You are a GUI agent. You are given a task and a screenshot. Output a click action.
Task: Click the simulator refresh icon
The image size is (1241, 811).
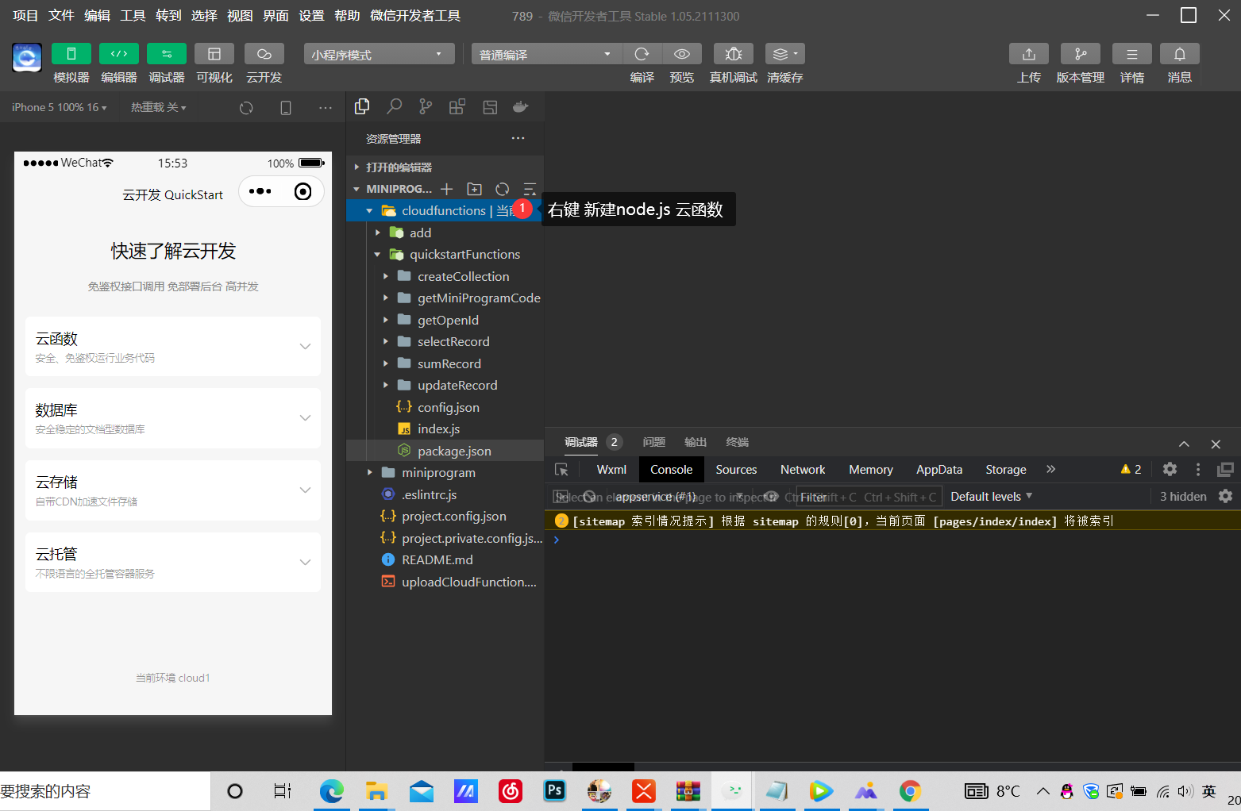[x=246, y=108]
